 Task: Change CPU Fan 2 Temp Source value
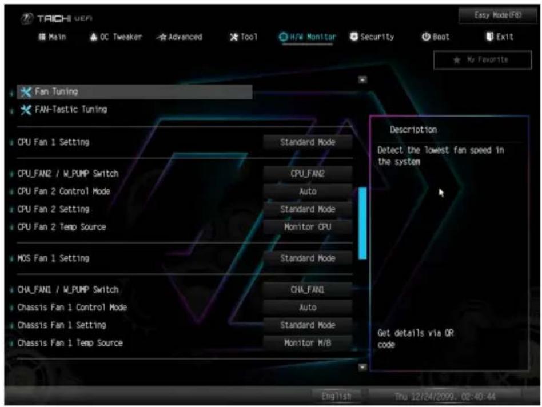pyautogui.click(x=308, y=227)
